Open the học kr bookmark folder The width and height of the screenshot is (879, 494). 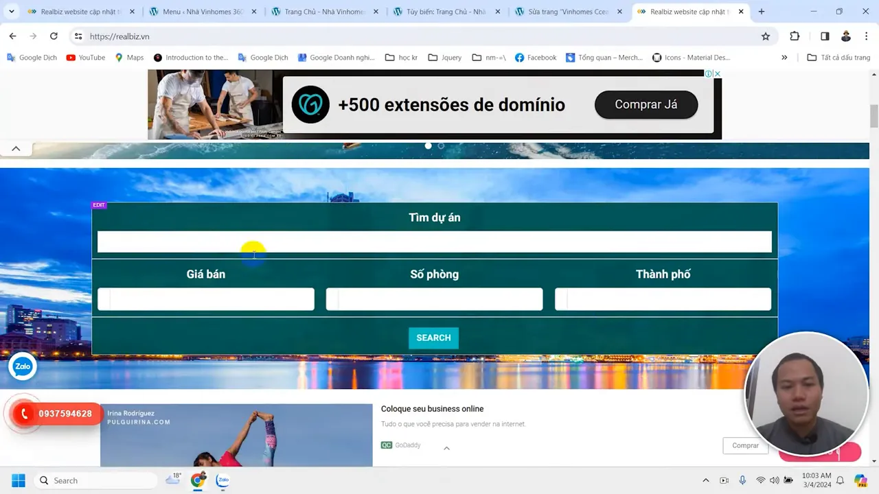(x=402, y=58)
